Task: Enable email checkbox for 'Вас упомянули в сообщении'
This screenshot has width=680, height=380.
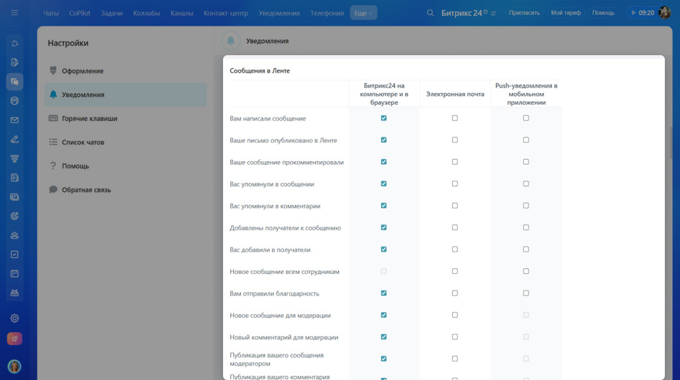Action: (x=455, y=184)
